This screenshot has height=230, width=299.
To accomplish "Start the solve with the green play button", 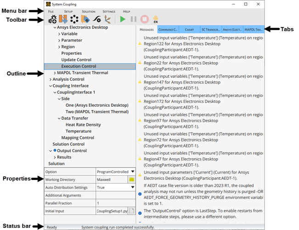I will [123, 19].
